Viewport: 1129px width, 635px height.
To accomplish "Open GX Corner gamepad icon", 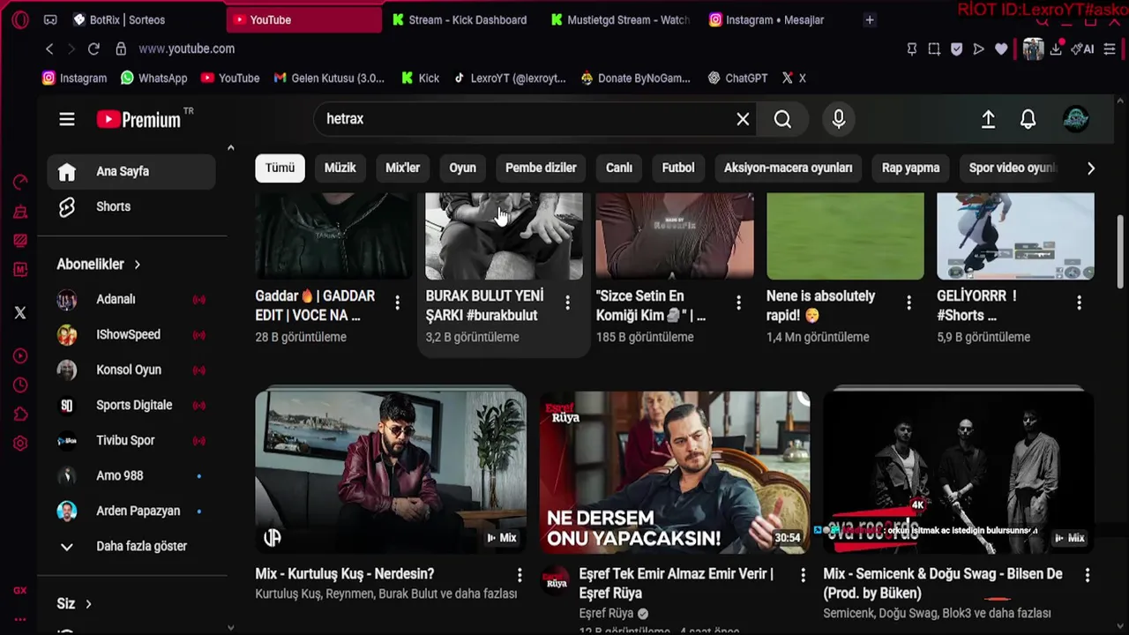I will 50,19.
